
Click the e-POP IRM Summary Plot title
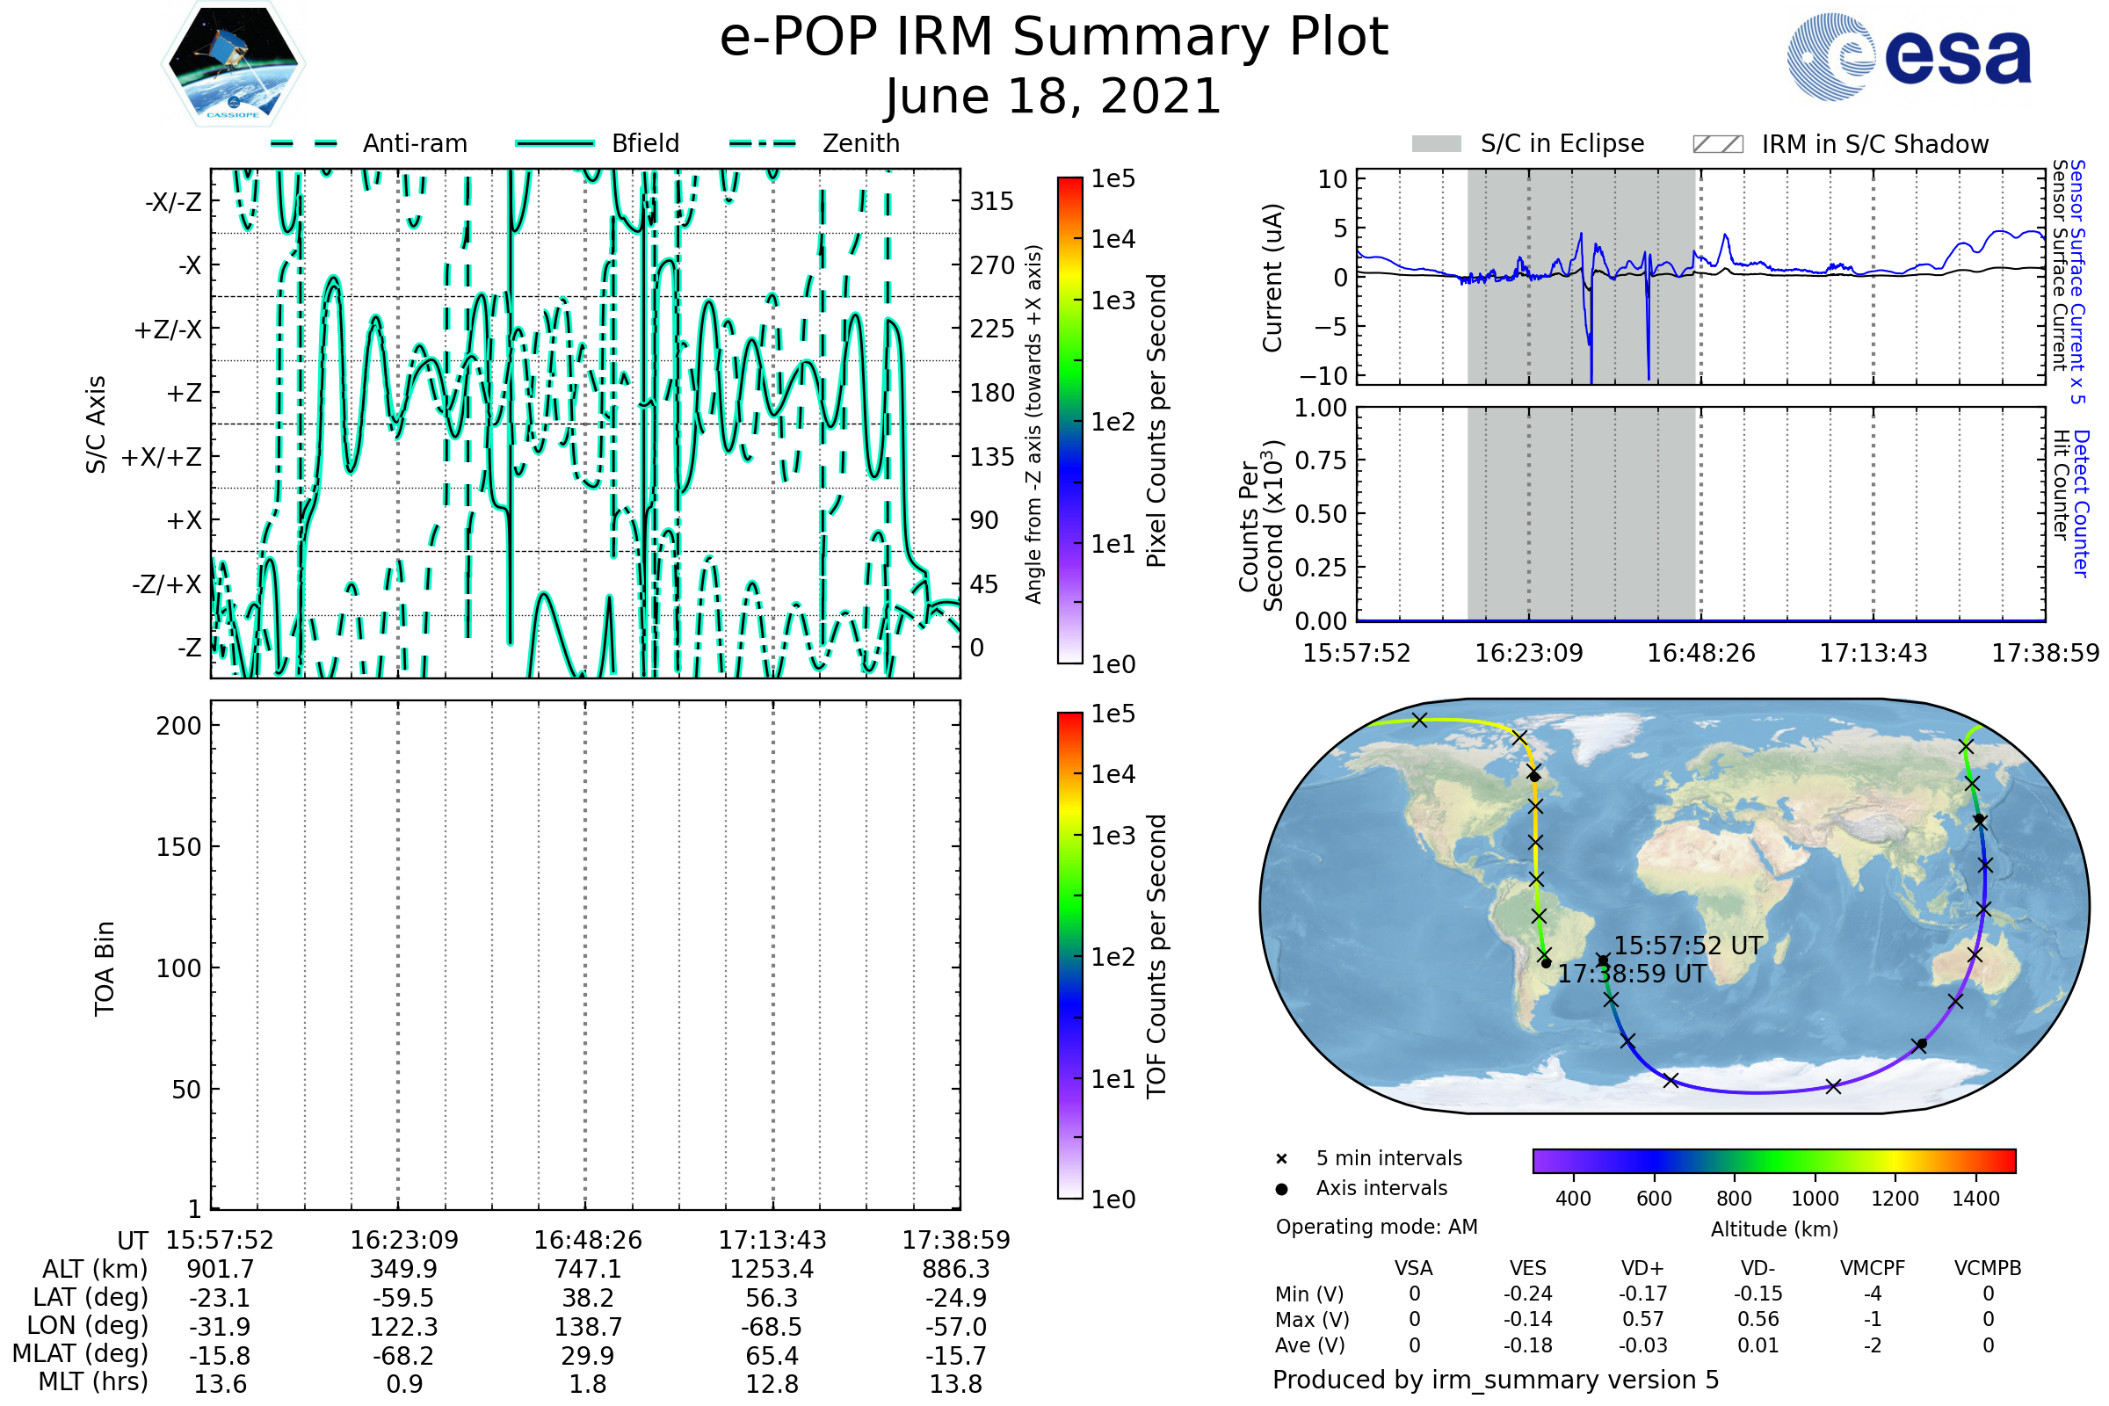(x=1054, y=38)
